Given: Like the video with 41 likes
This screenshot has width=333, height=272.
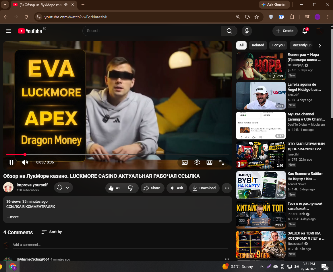Looking at the screenshot, I should [x=115, y=188].
